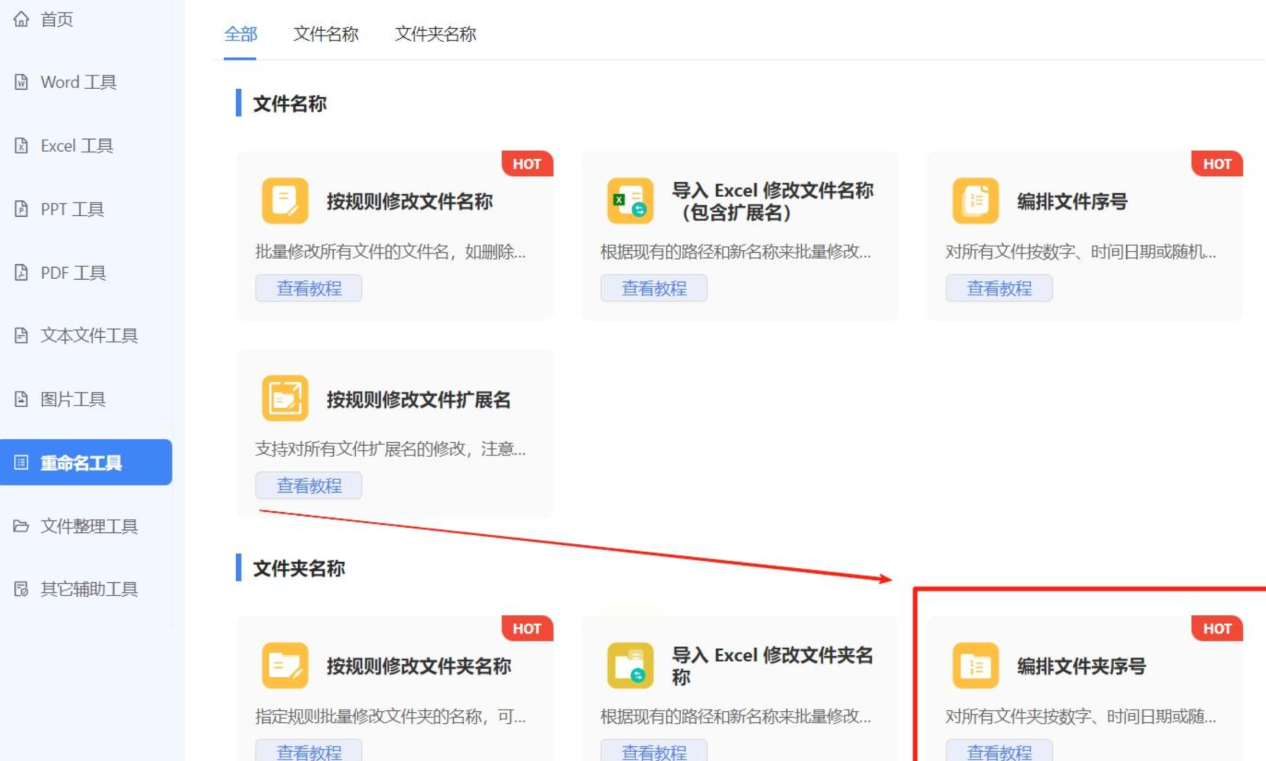1266x761 pixels.
Task: Click the 导入 Excel 修改文件名称 icon
Action: pyautogui.click(x=630, y=200)
